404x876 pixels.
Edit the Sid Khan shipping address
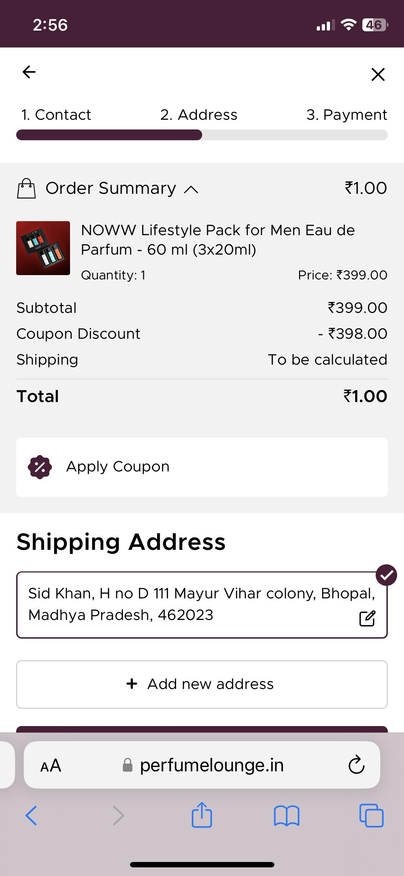pyautogui.click(x=367, y=619)
